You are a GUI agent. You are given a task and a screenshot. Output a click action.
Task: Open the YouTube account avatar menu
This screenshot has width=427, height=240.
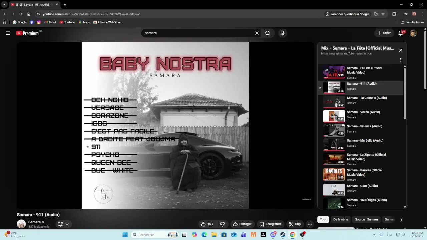coord(413,33)
